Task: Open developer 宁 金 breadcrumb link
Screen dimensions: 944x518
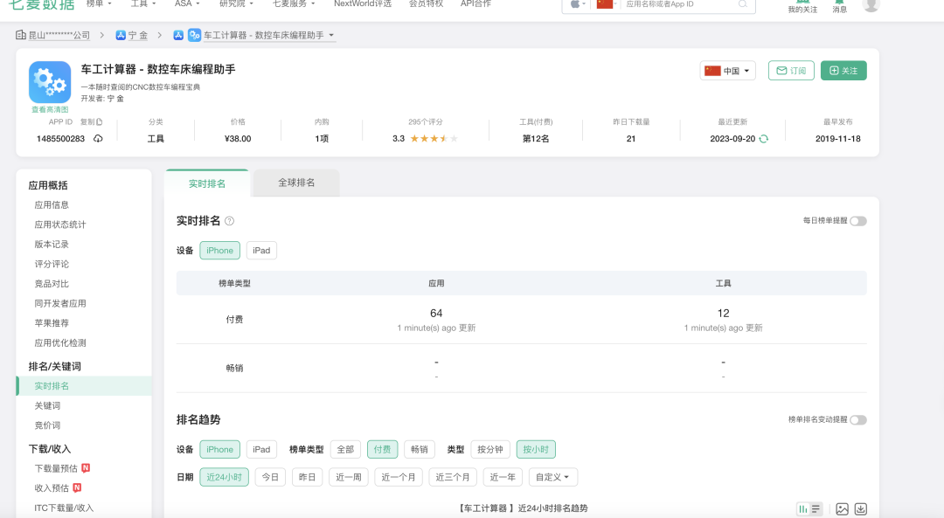Action: (138, 36)
